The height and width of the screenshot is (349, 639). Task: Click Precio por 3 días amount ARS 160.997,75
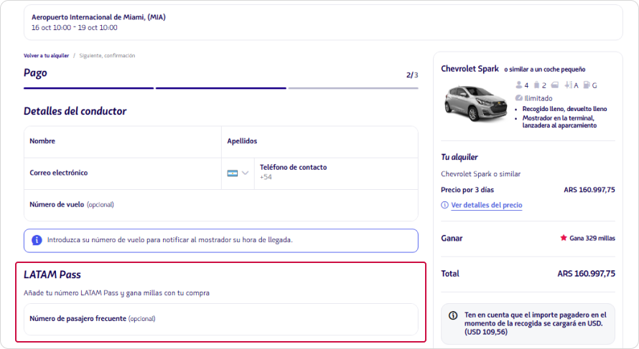pos(589,190)
